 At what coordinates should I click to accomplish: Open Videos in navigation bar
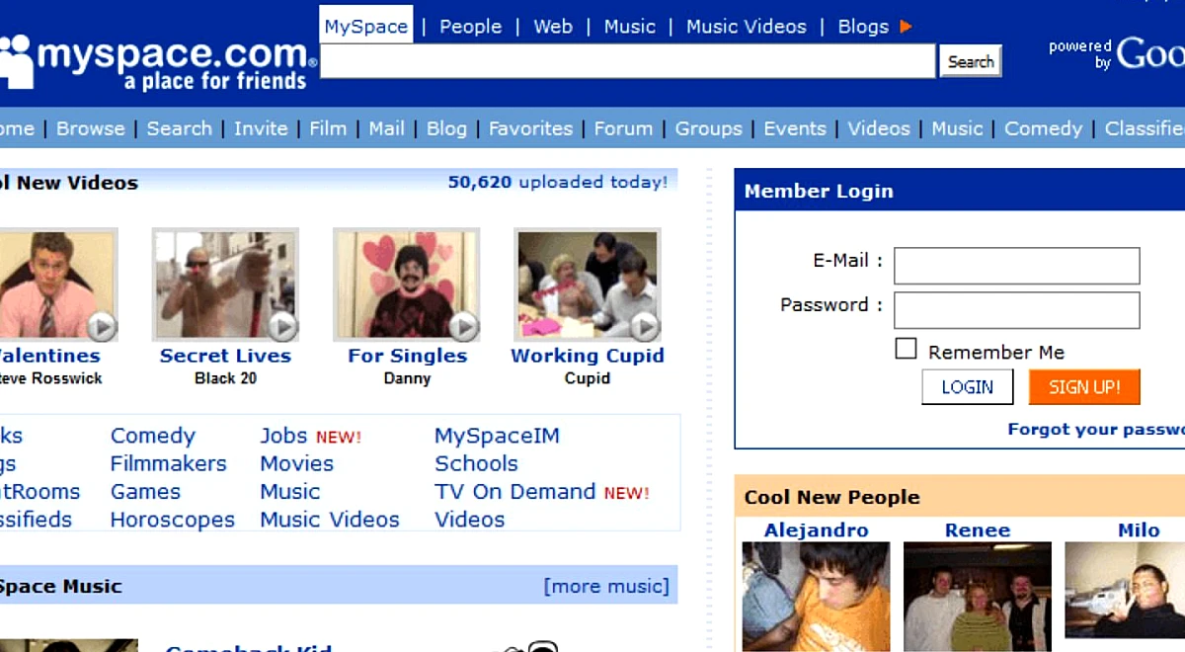879,128
